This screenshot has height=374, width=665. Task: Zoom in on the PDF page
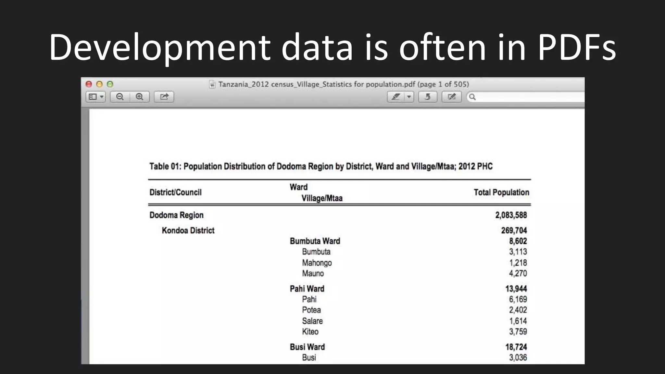point(140,97)
